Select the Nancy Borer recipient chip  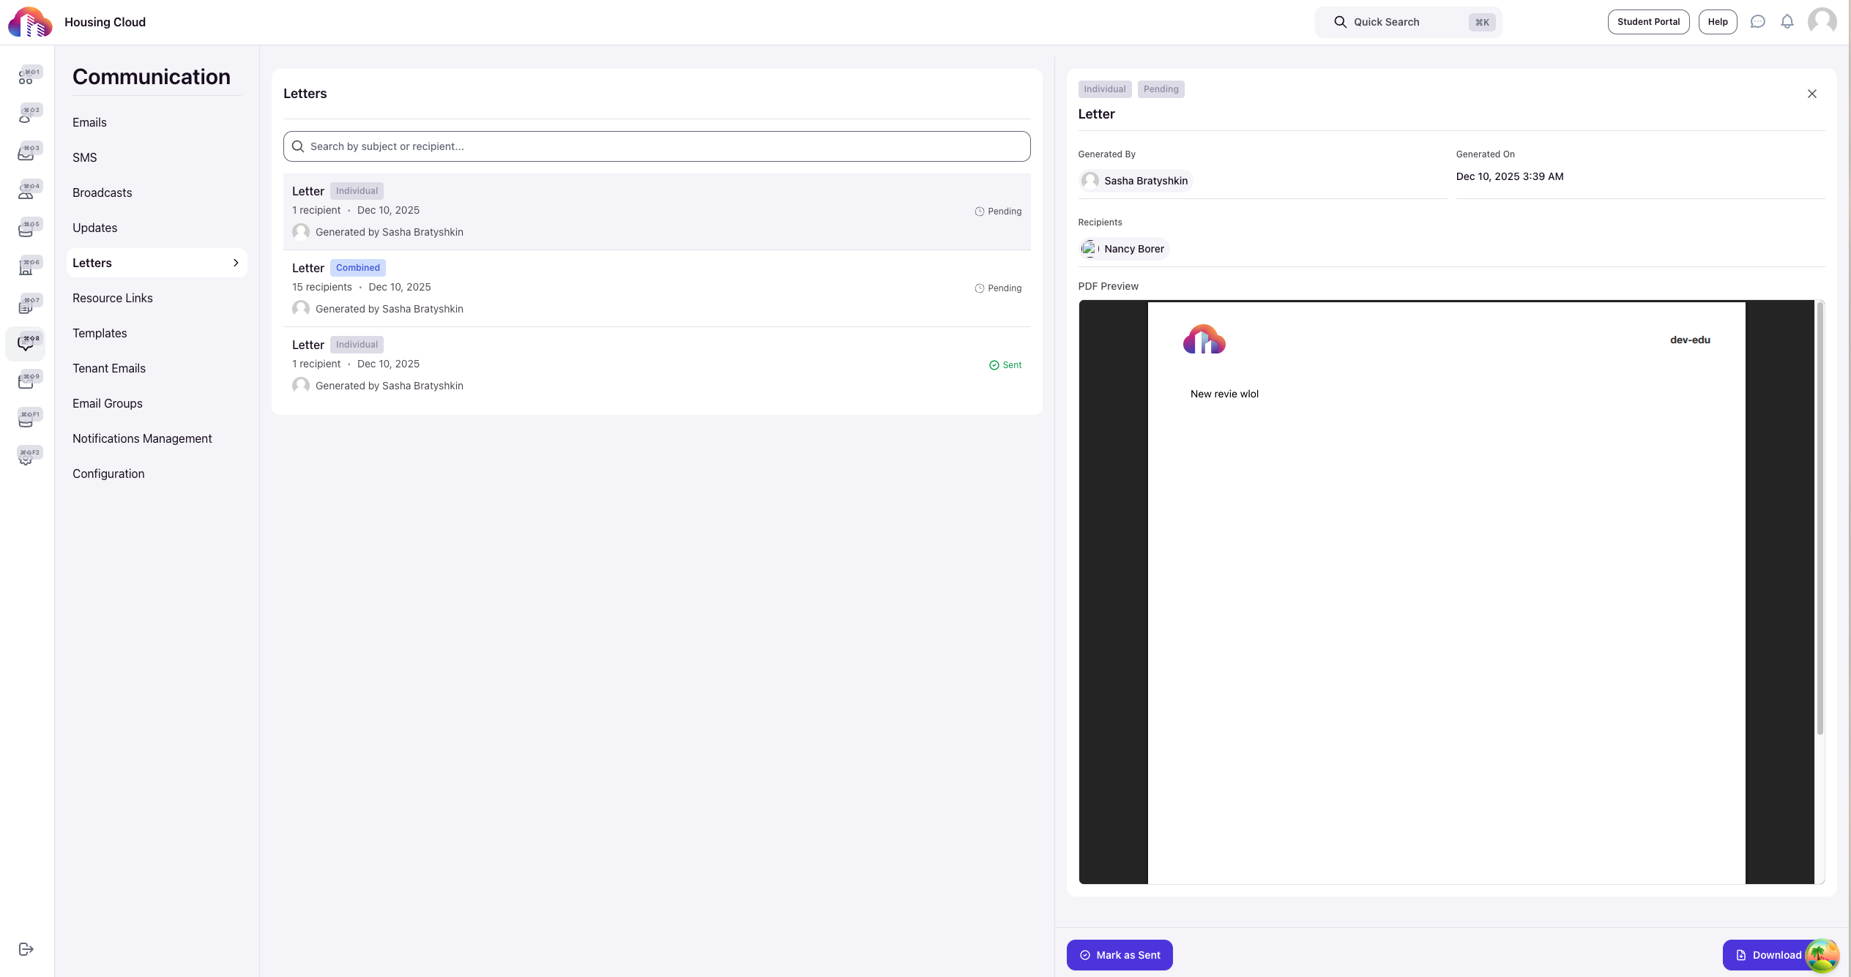point(1124,249)
